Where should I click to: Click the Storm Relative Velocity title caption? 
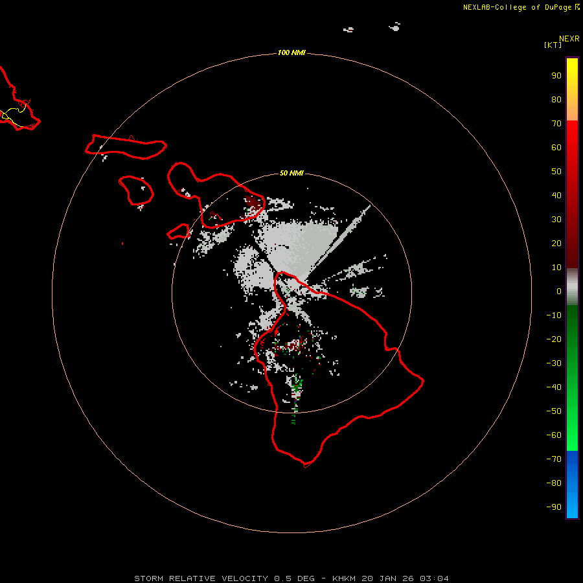point(291,578)
